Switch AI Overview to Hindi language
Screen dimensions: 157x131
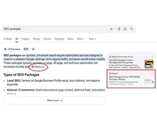pyautogui.click(x=26, y=49)
